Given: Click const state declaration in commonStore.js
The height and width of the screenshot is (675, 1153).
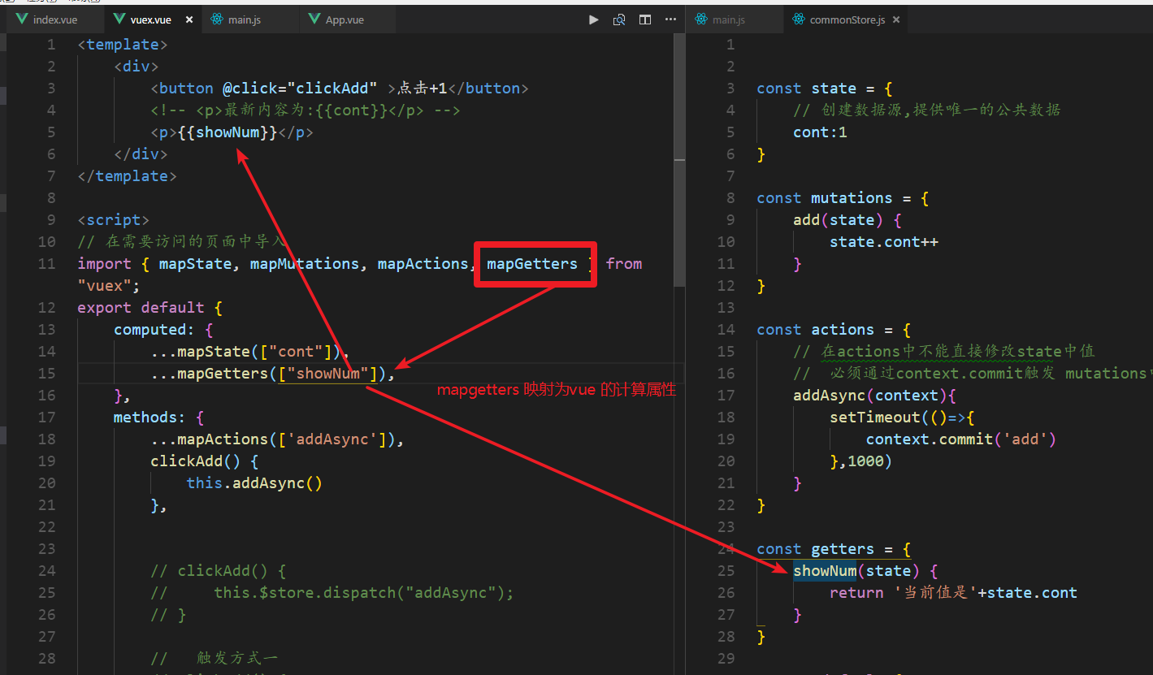Looking at the screenshot, I should tap(825, 89).
